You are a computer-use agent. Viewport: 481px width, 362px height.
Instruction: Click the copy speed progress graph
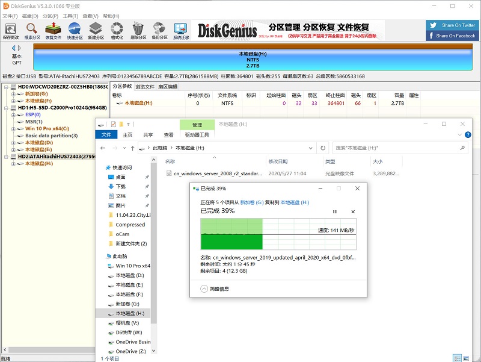278,234
